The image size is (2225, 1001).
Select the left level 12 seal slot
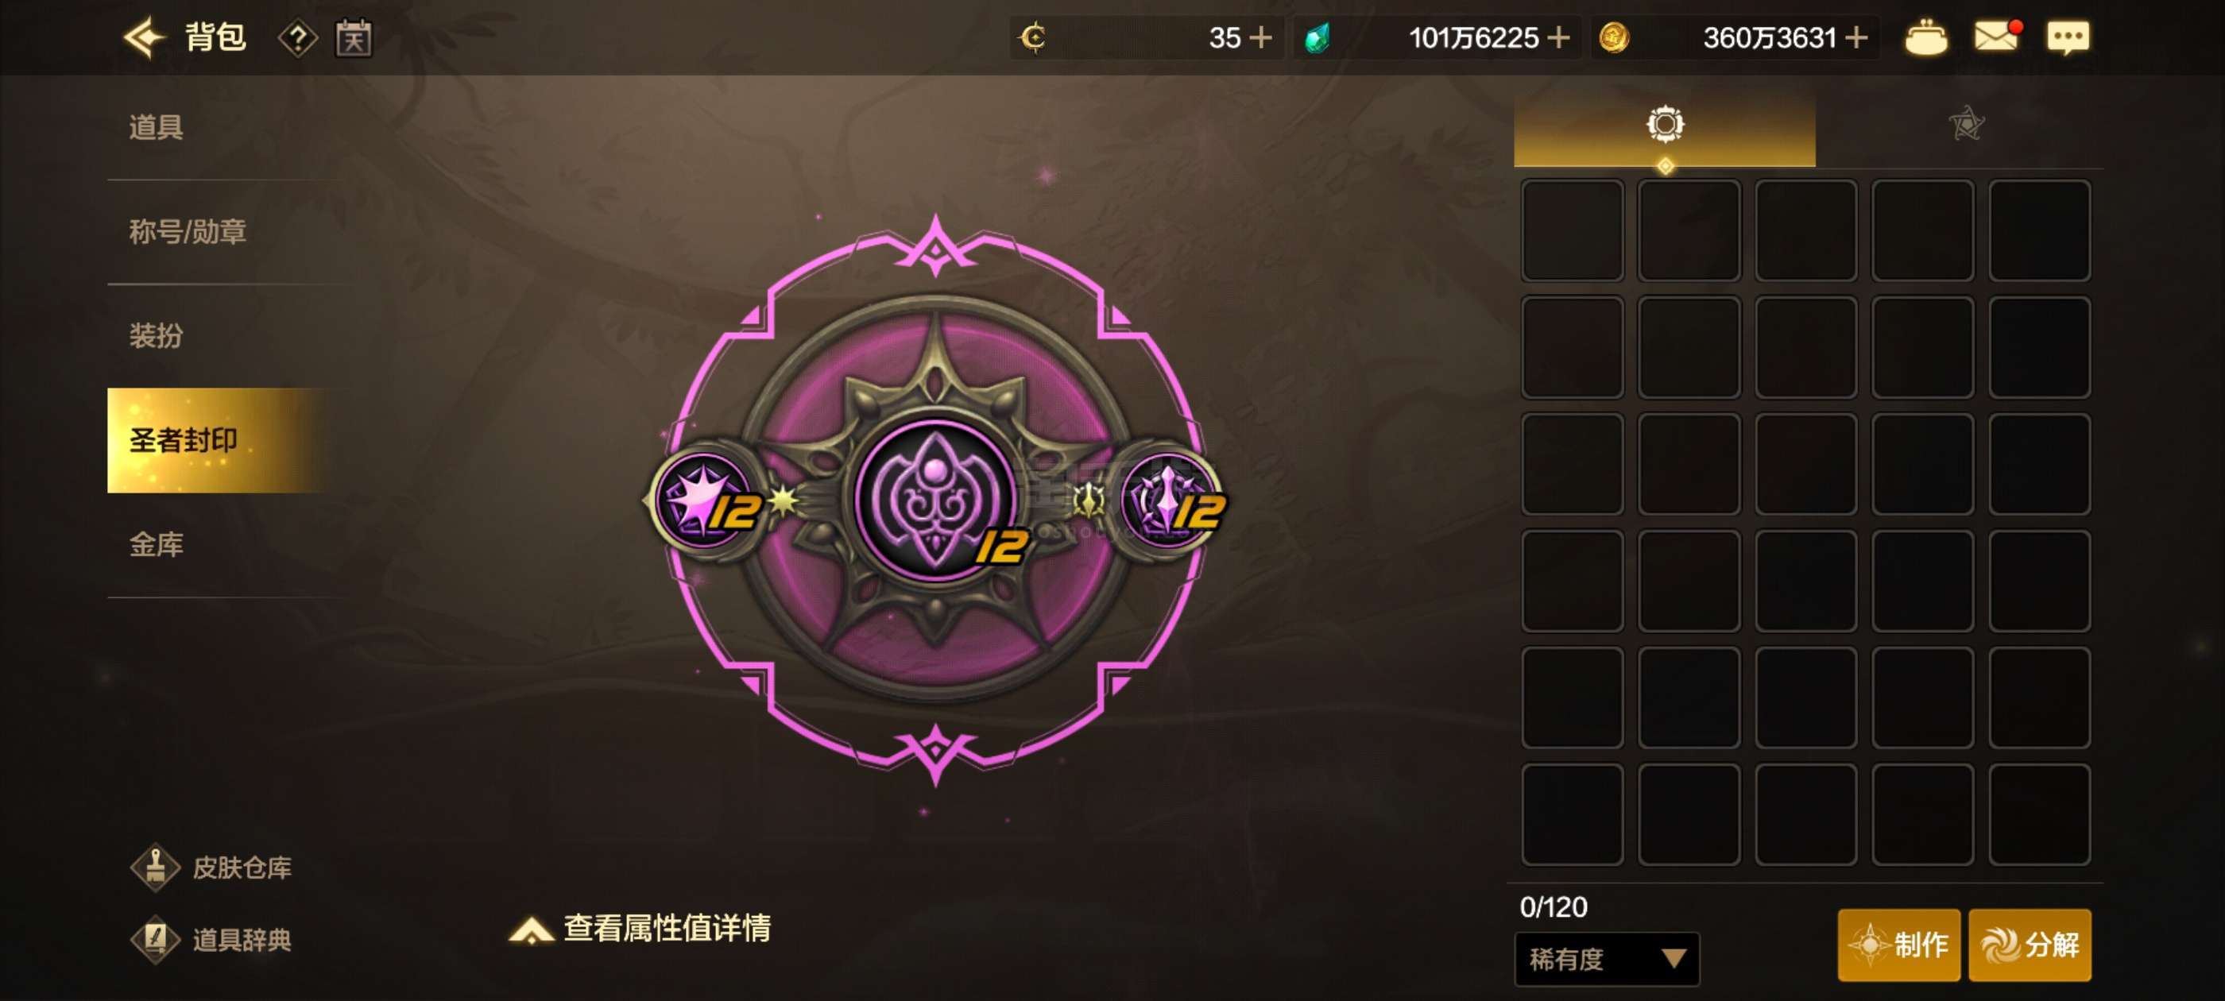(x=706, y=500)
